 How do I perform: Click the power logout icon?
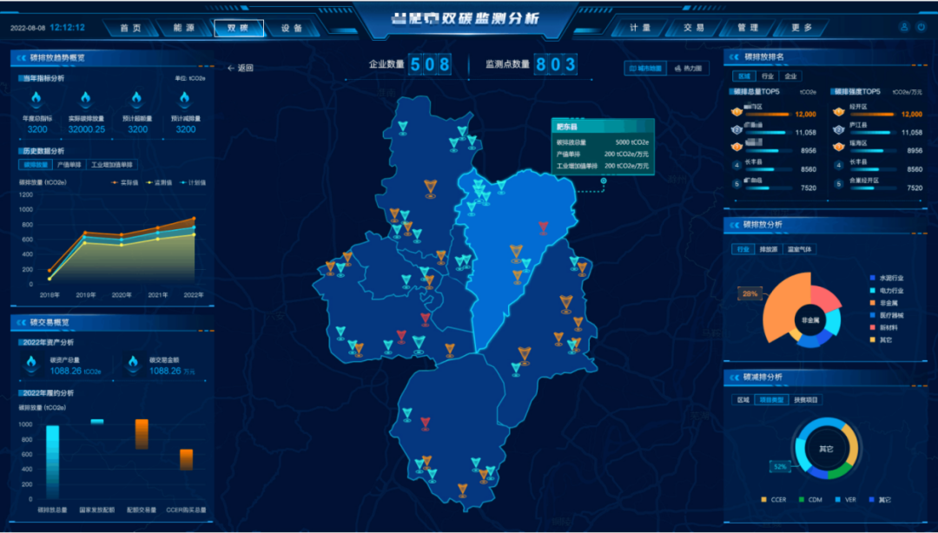[921, 28]
